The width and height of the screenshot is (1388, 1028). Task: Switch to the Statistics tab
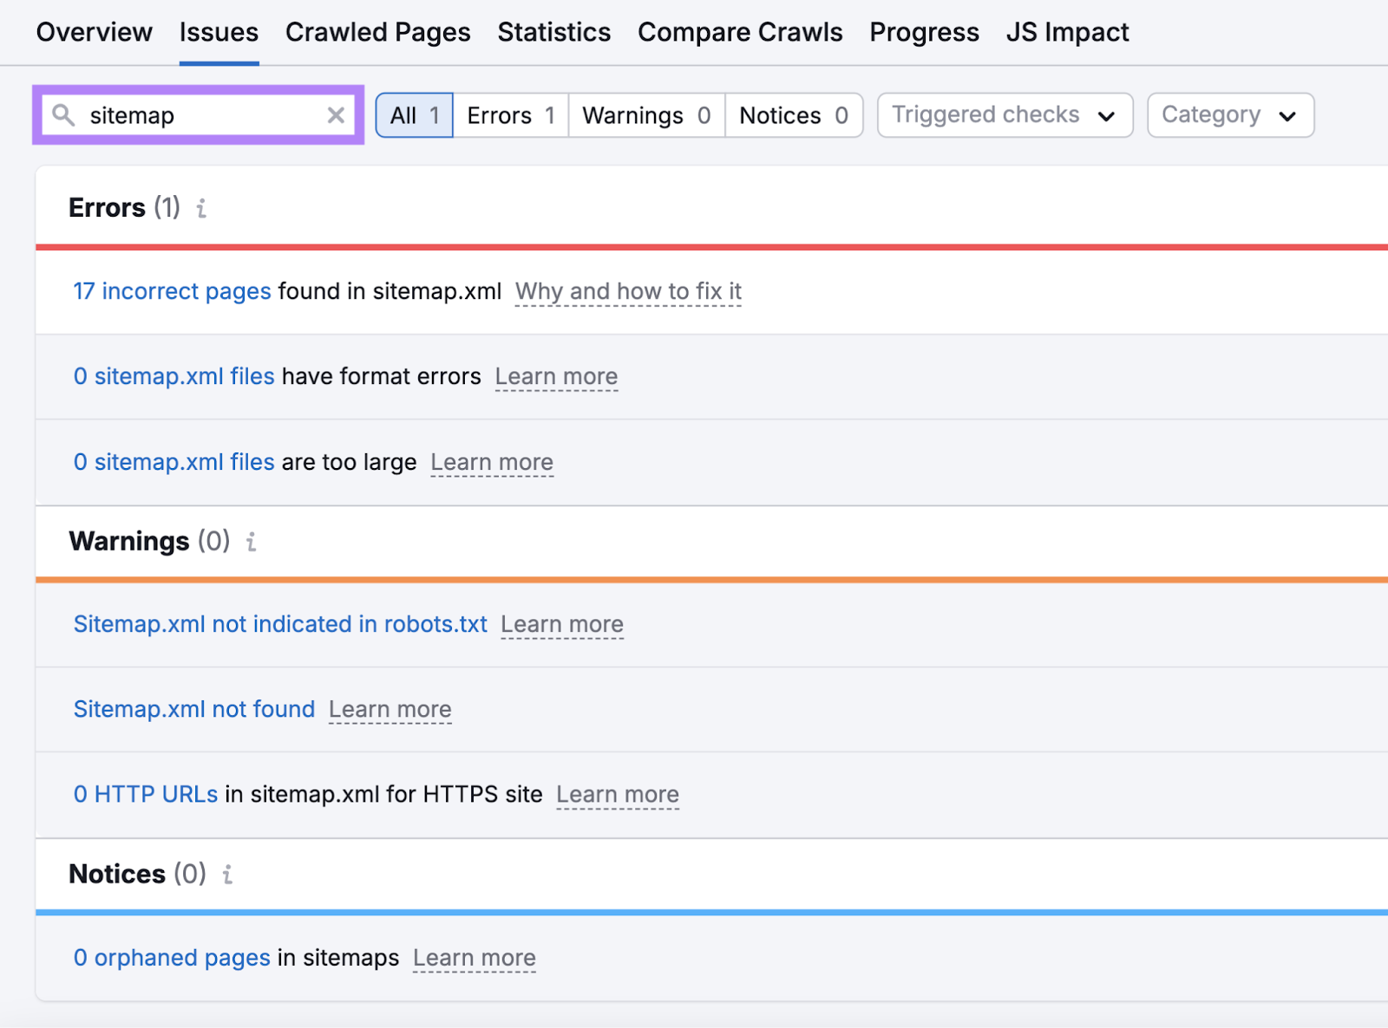click(553, 32)
